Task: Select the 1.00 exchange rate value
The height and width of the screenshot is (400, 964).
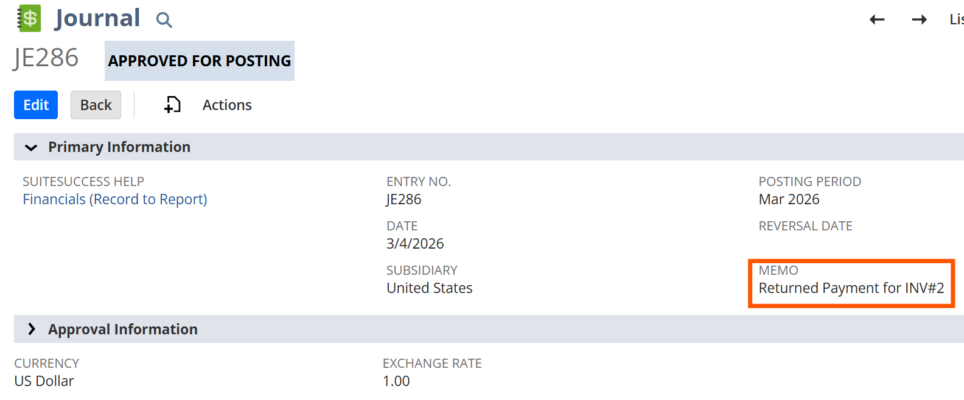Action: click(x=396, y=381)
